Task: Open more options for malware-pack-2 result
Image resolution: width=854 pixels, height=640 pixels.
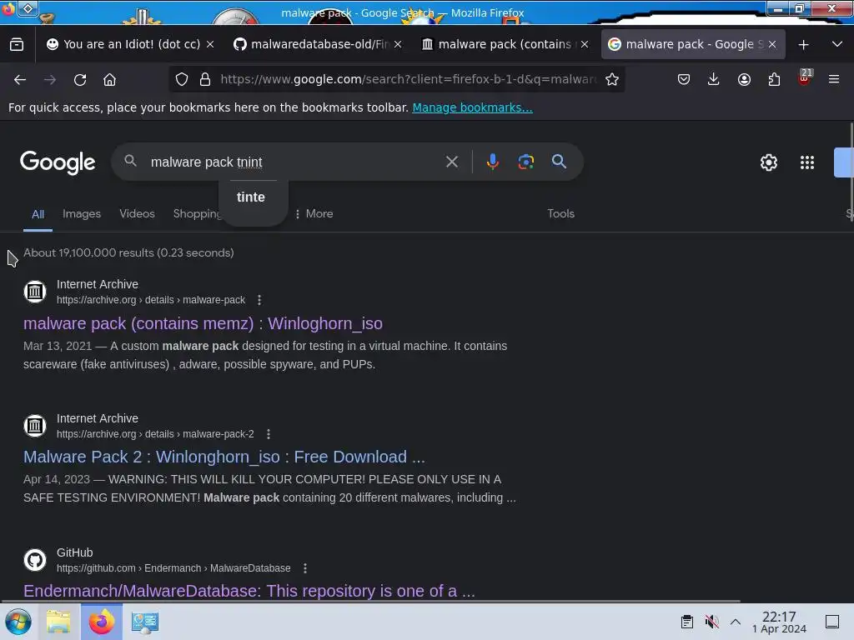Action: click(269, 433)
